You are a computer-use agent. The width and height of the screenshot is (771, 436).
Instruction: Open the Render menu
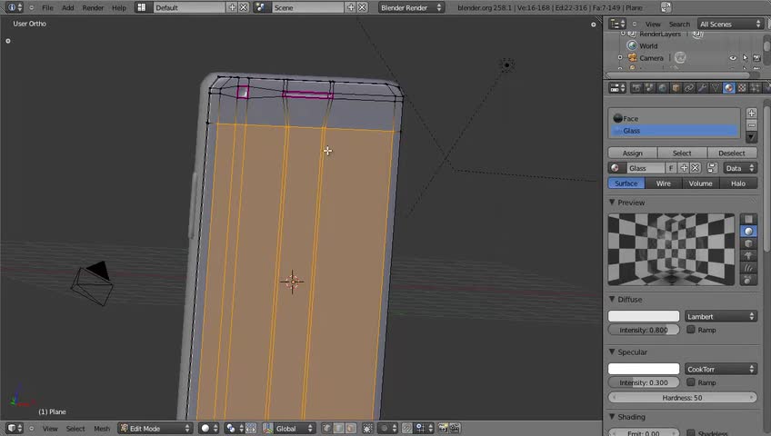(x=93, y=7)
